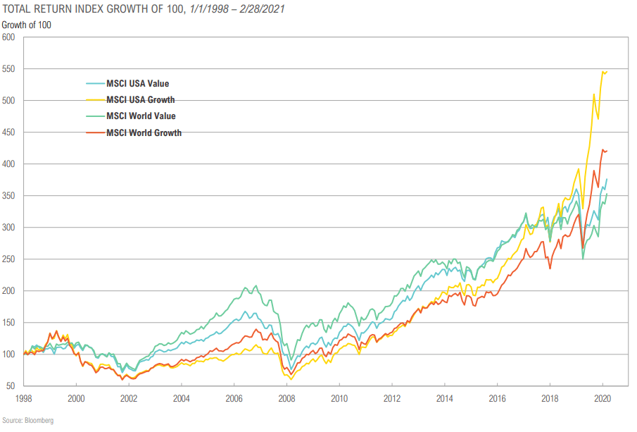Select the "2008" x-axis year label

pyautogui.click(x=286, y=399)
